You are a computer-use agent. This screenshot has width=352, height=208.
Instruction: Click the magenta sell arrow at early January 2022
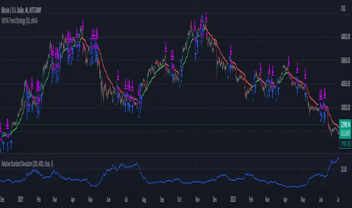point(231,50)
